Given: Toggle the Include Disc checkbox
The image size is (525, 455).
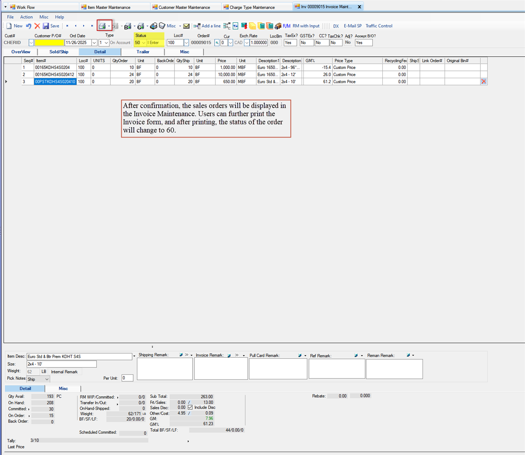Looking at the screenshot, I should (x=190, y=407).
